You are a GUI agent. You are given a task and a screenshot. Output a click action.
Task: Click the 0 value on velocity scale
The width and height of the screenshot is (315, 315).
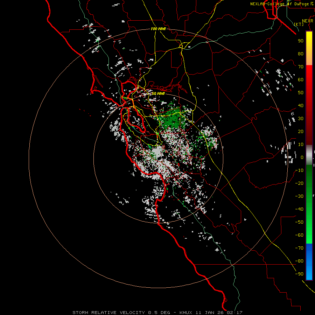click(x=302, y=157)
